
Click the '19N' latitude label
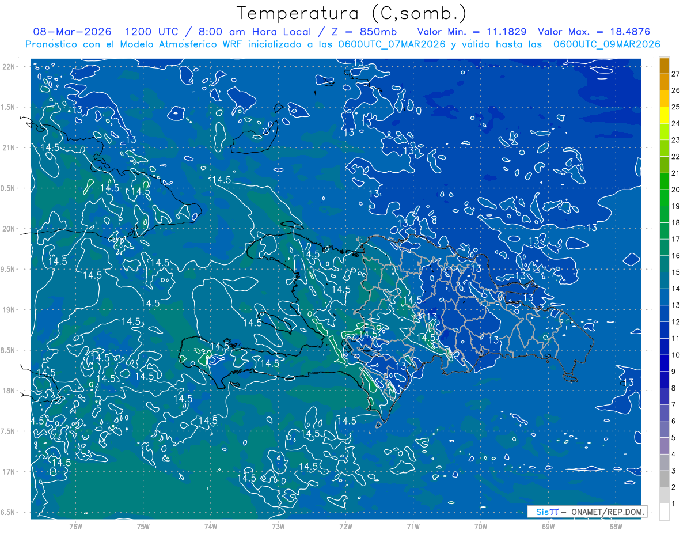click(9, 310)
